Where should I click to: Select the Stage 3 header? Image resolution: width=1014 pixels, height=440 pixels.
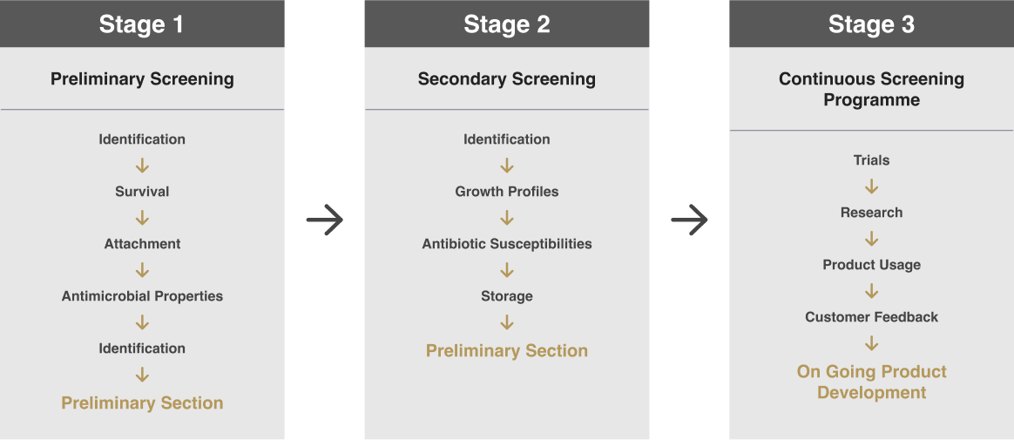(x=871, y=24)
